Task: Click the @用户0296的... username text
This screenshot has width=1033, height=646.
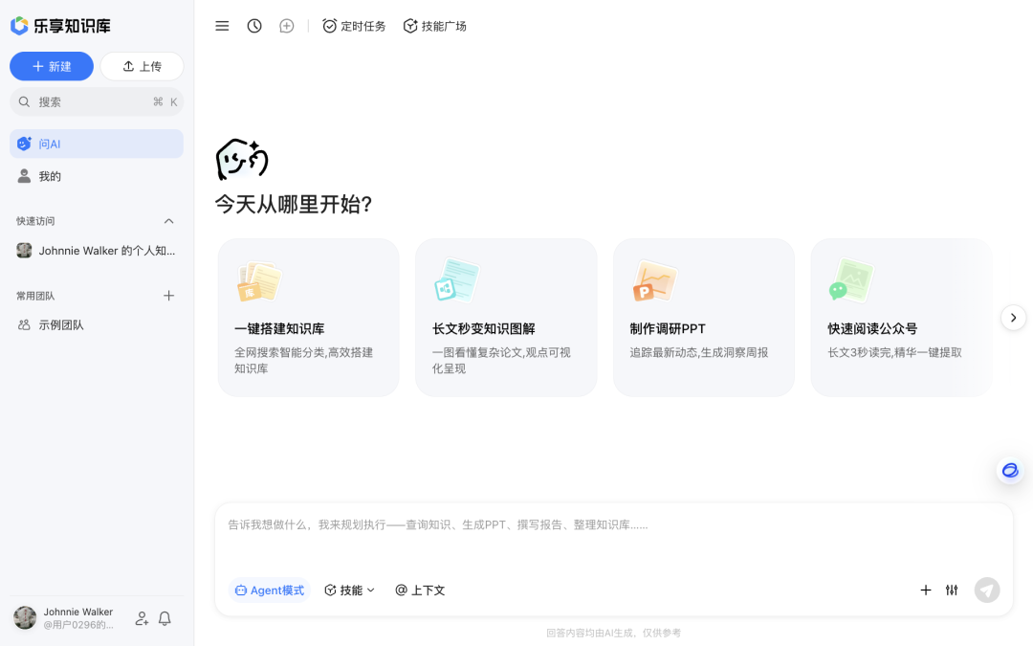Action: pos(78,625)
